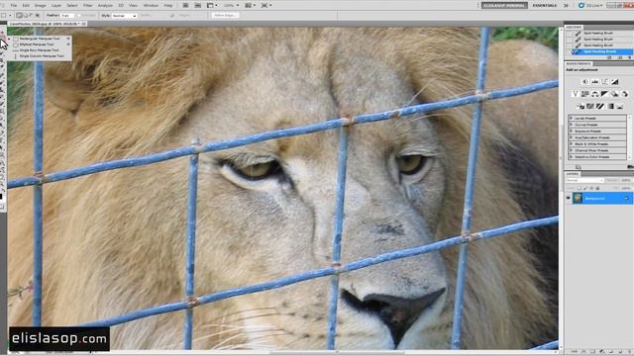Add a Curves adjustment

[x=604, y=82]
